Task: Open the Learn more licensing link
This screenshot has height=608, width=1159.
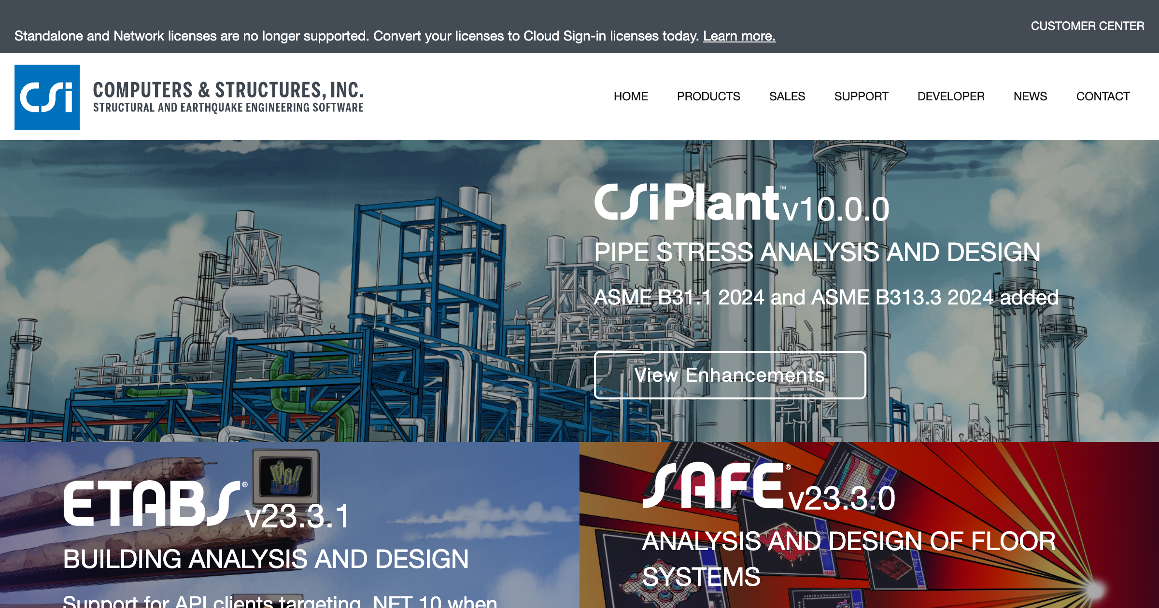Action: [739, 36]
